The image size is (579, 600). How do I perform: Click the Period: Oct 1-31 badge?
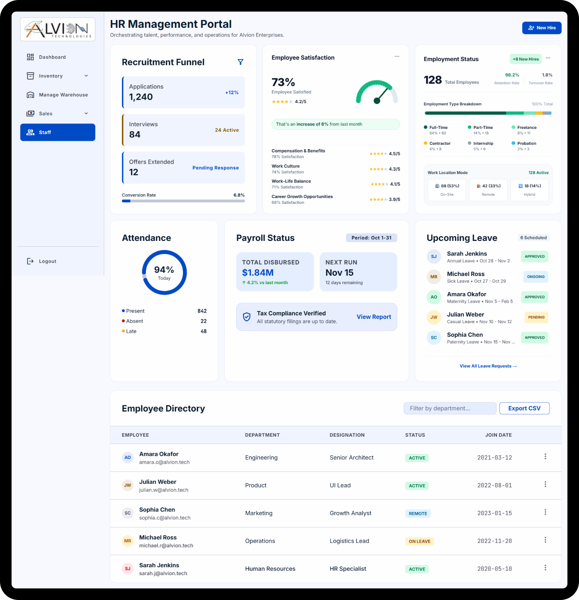(x=371, y=238)
